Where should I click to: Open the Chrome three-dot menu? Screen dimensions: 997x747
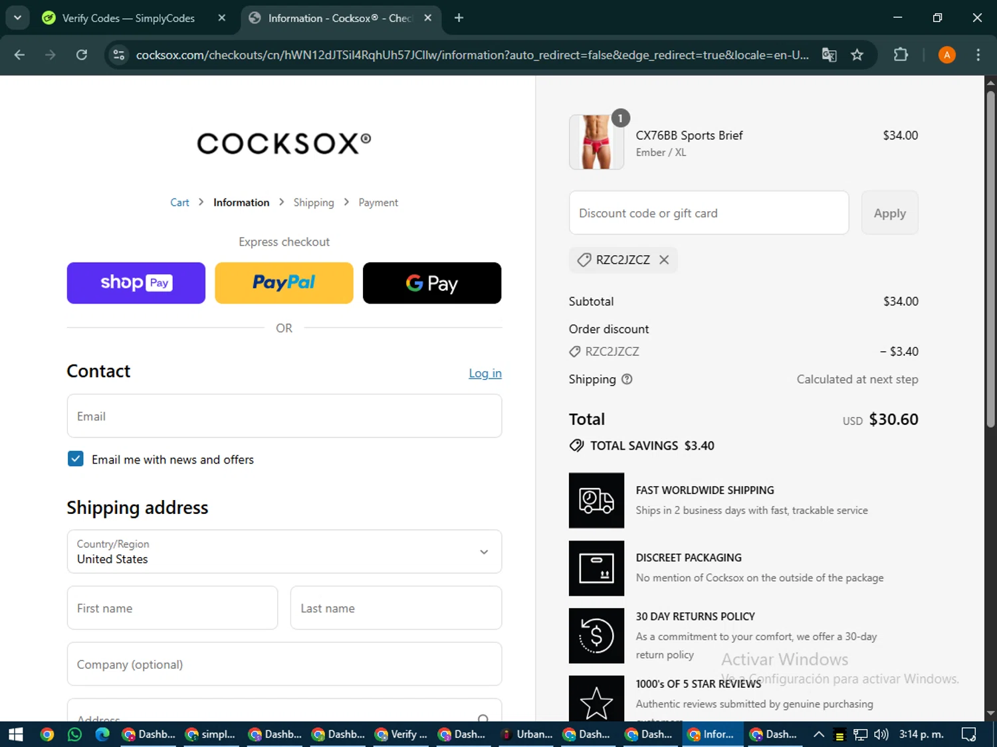(x=978, y=55)
